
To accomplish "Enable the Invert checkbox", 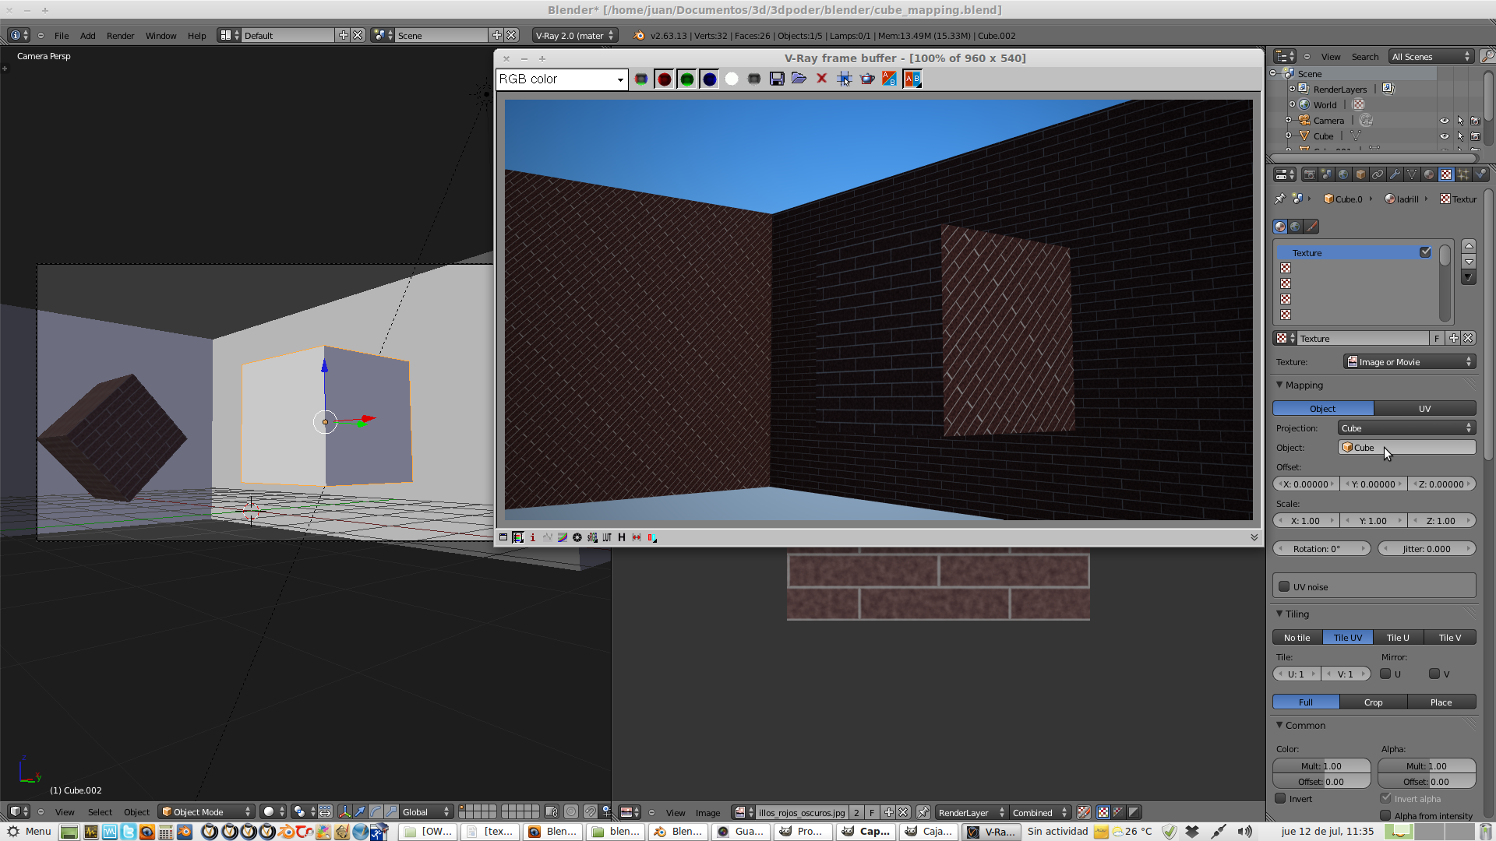I will [x=1280, y=798].
